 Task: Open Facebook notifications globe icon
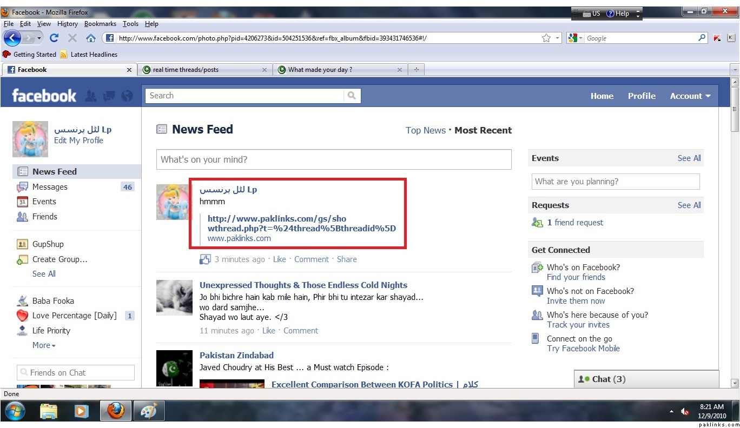[x=127, y=96]
